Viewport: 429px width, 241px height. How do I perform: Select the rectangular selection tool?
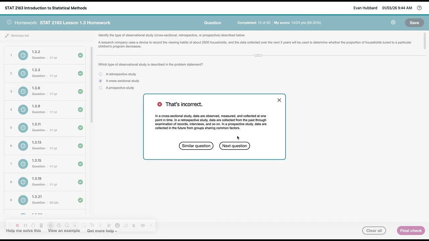pyautogui.click(x=83, y=226)
